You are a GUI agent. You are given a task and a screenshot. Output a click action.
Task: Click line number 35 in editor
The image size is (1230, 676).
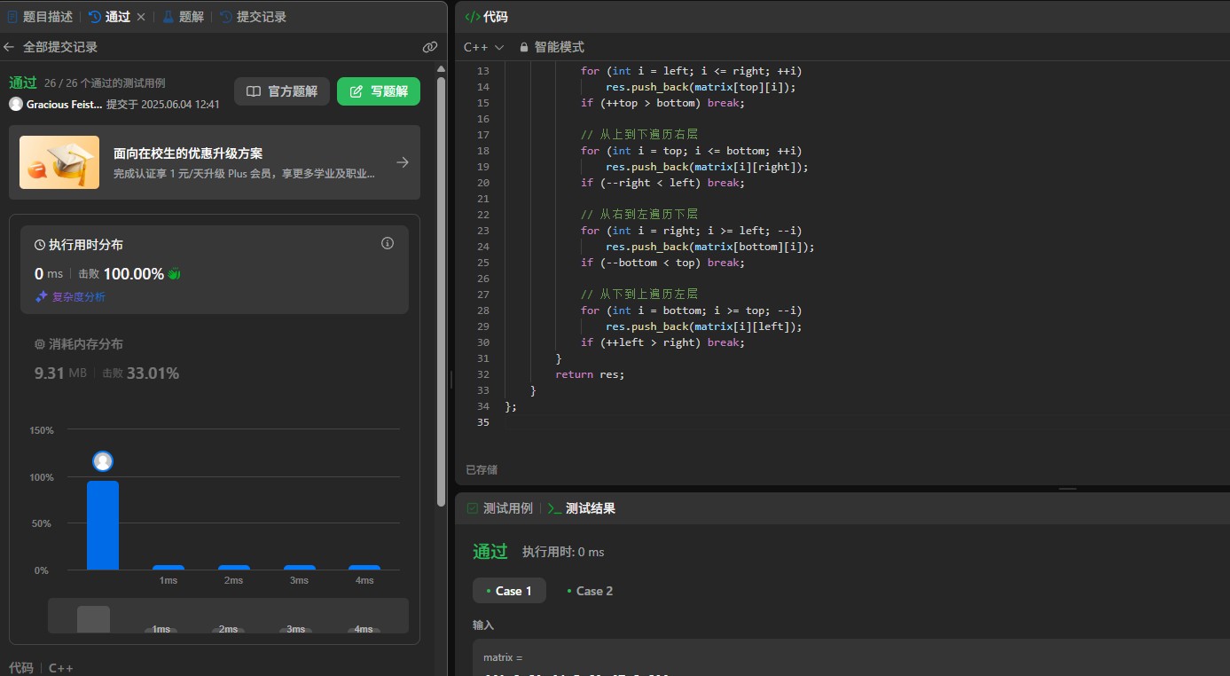(482, 422)
